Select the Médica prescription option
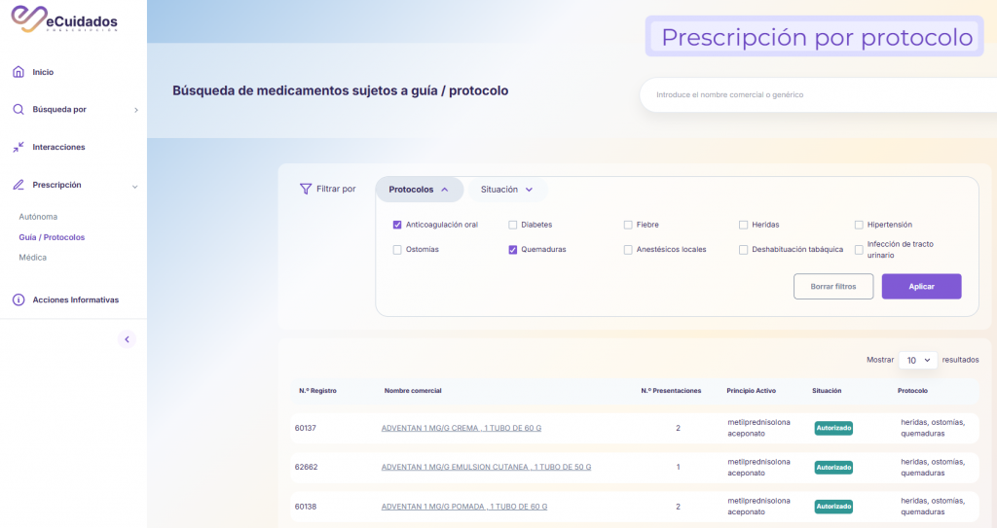 click(32, 258)
